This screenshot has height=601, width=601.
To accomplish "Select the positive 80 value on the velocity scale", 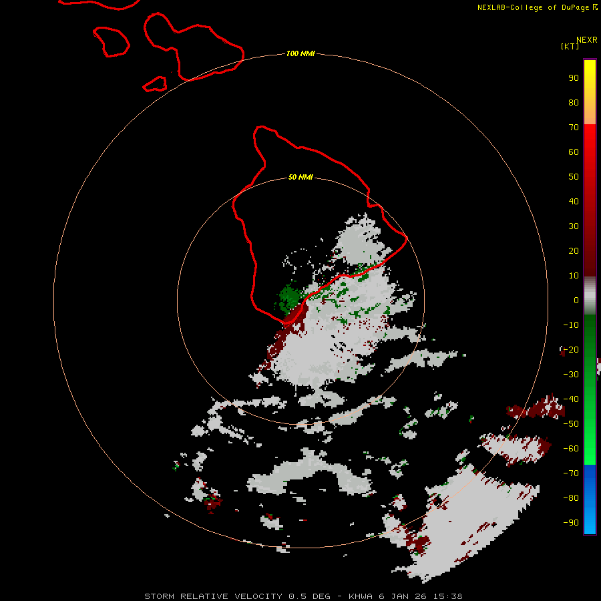I will click(x=574, y=102).
